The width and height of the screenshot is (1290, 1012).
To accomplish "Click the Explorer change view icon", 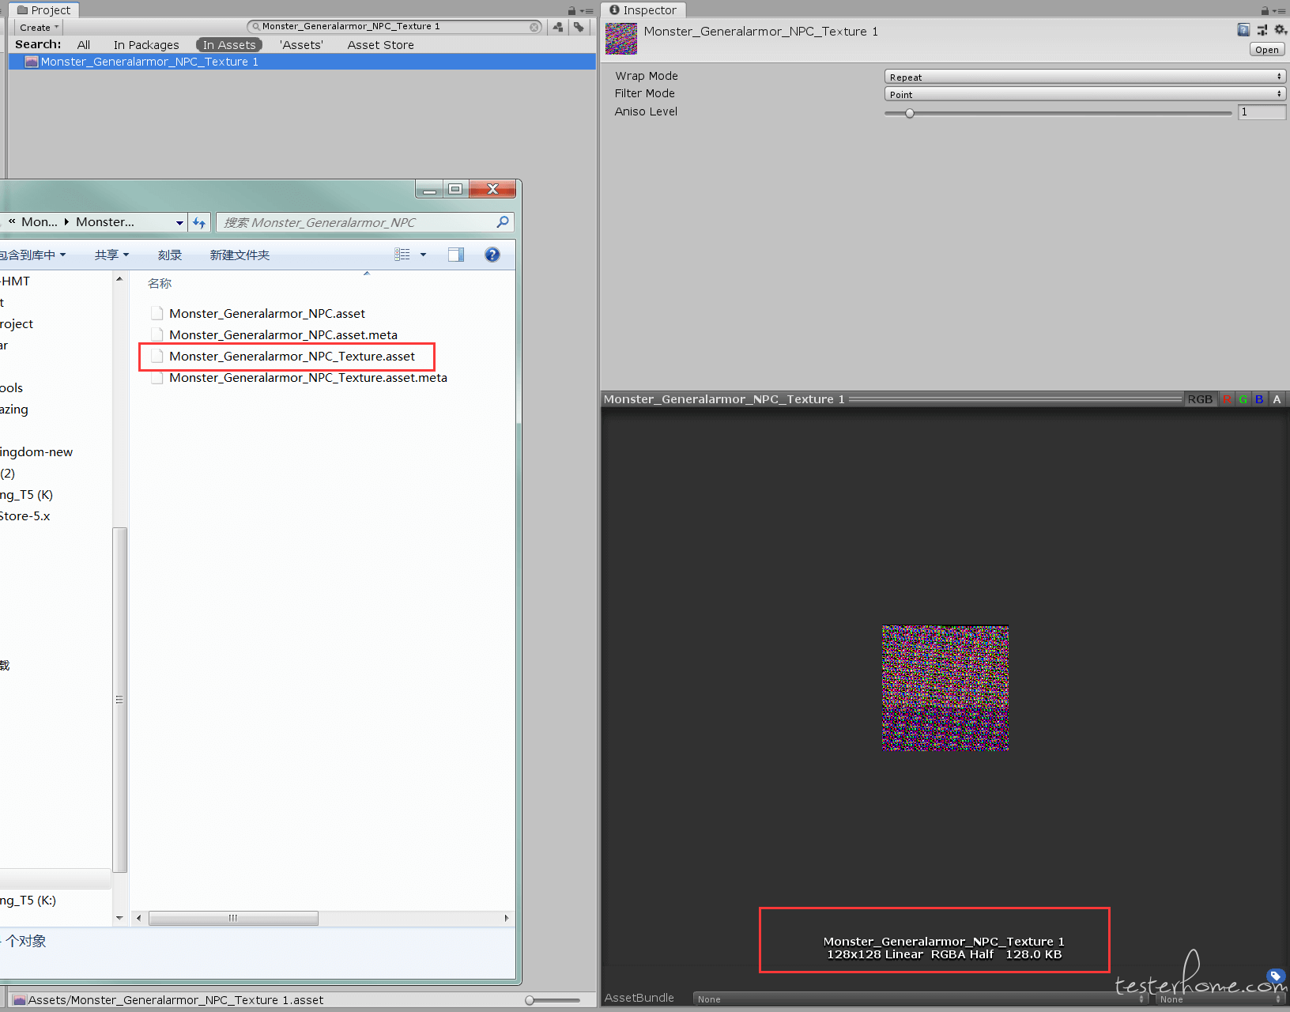I will [x=402, y=255].
